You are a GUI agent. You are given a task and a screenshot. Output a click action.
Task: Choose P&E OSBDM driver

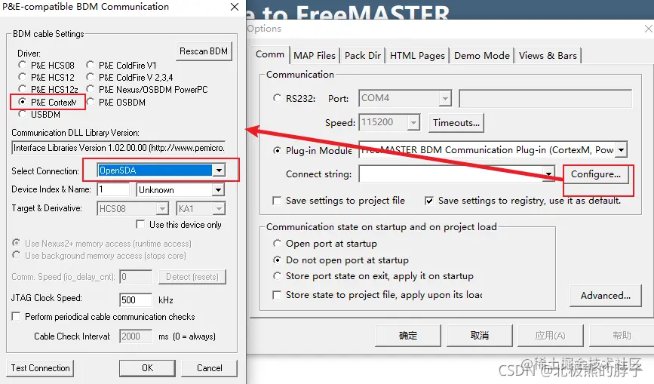point(90,102)
